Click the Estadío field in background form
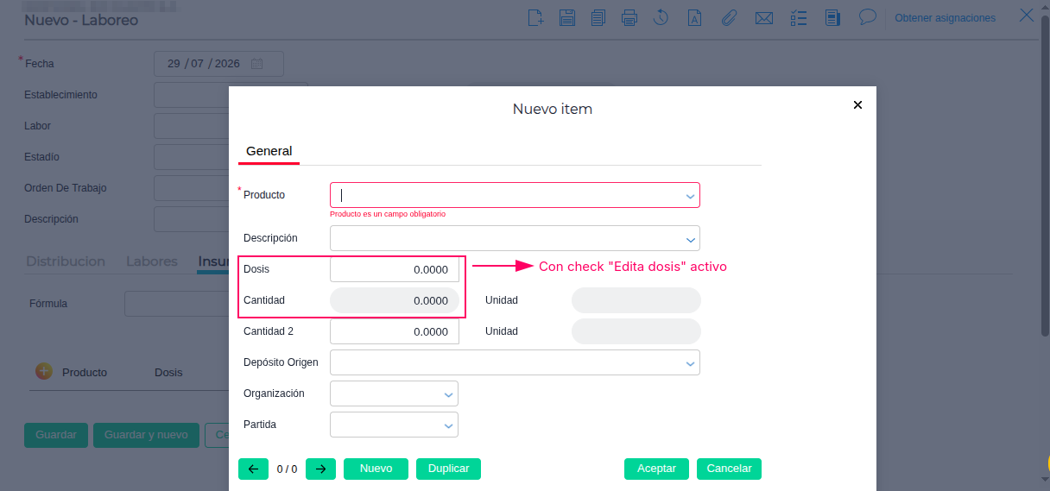This screenshot has width=1050, height=491. 191,157
